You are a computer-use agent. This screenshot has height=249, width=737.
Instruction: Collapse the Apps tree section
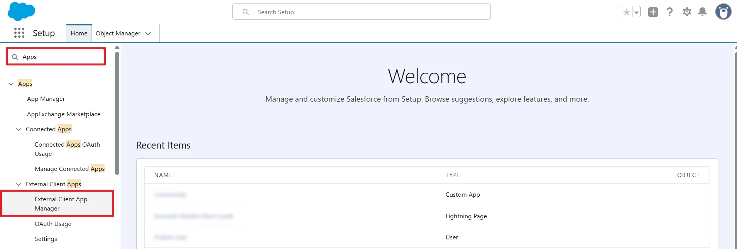11,84
